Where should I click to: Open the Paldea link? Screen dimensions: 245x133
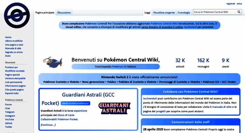coord(111,82)
